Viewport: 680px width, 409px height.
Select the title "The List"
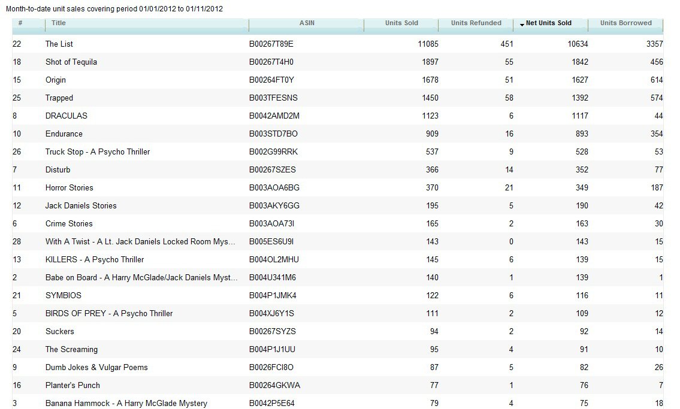59,44
